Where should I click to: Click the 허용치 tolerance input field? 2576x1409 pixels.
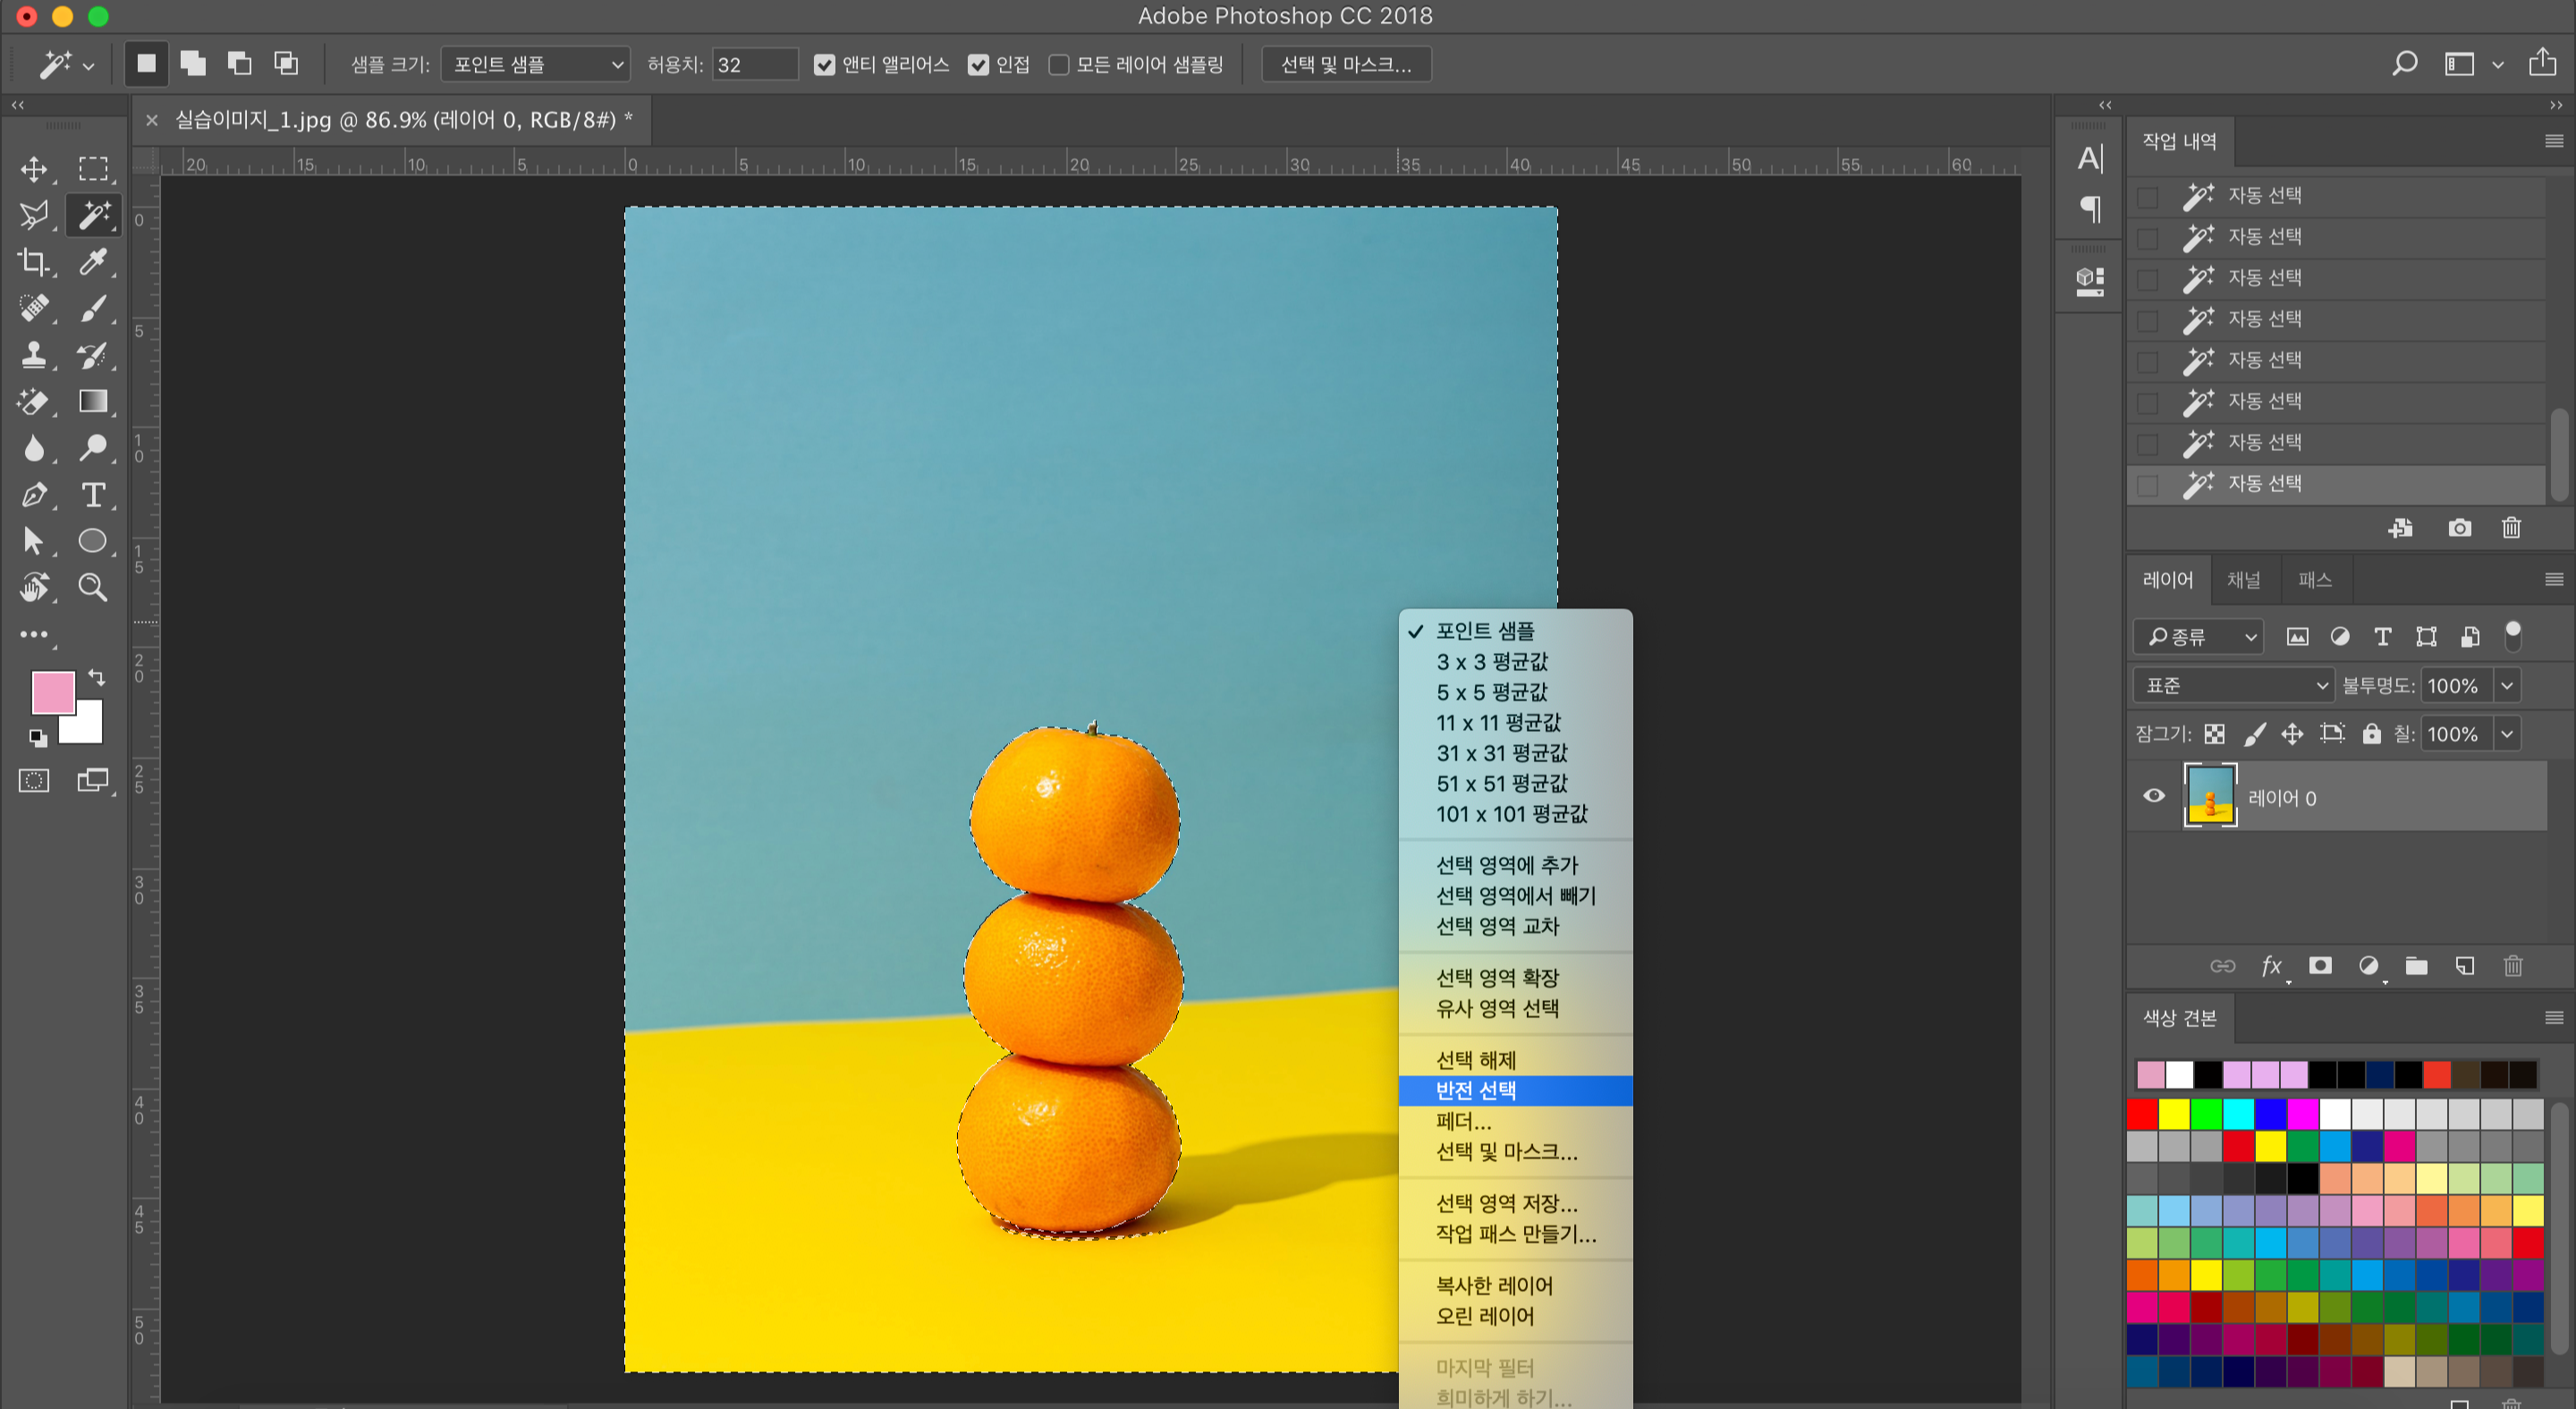coord(754,65)
